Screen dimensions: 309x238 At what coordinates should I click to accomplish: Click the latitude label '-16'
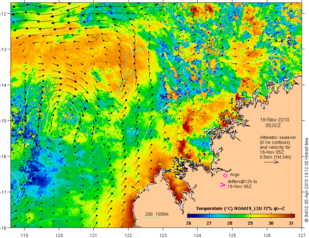pyautogui.click(x=4, y=156)
